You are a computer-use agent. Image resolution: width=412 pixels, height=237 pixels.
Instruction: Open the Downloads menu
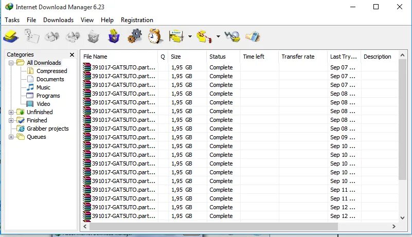point(58,20)
